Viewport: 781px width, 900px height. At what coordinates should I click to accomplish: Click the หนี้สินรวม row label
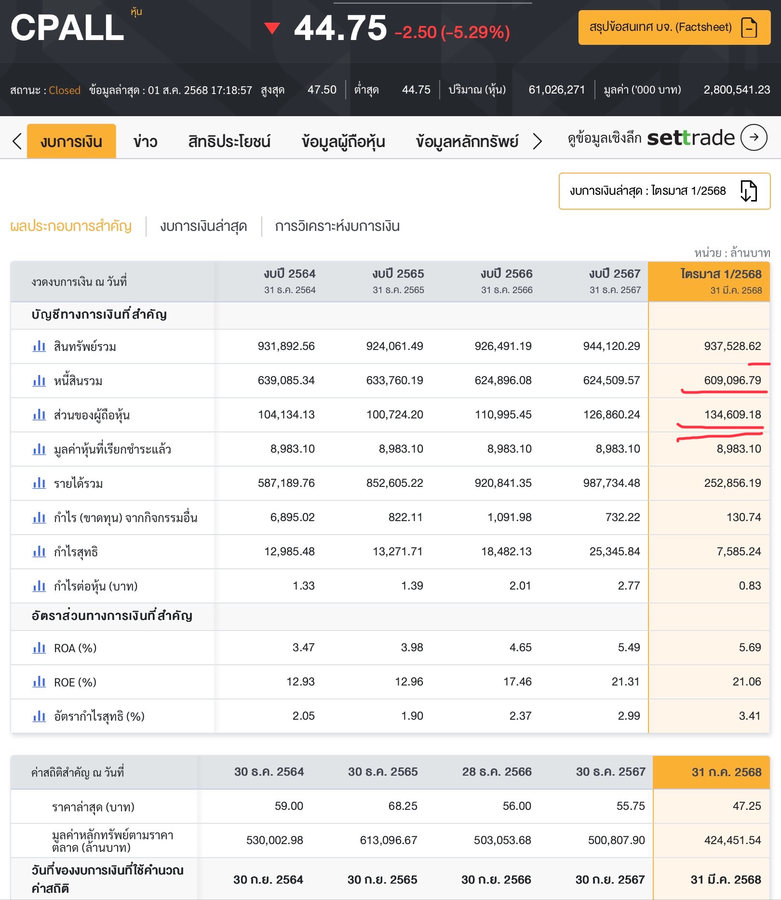[x=78, y=381]
